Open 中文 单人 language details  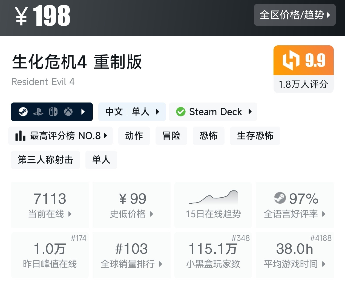tap(132, 112)
